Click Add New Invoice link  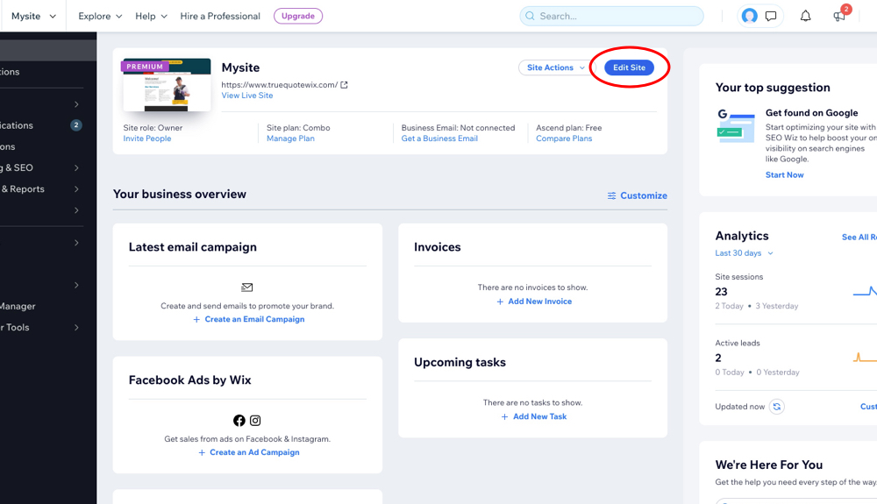tap(539, 302)
